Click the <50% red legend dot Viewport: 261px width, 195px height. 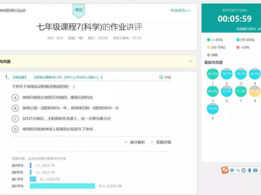click(238, 47)
